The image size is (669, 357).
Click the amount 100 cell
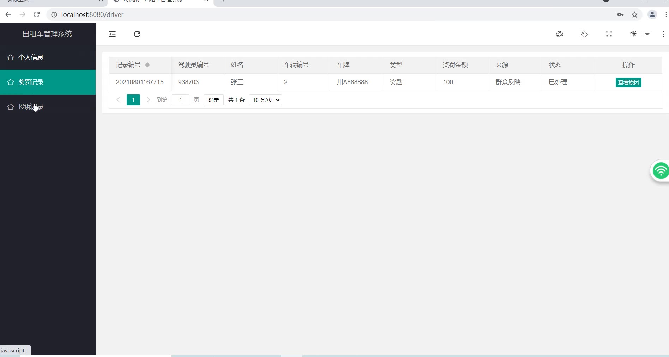click(462, 82)
